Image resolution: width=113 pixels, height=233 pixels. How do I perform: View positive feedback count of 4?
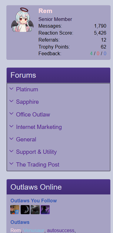point(91,53)
